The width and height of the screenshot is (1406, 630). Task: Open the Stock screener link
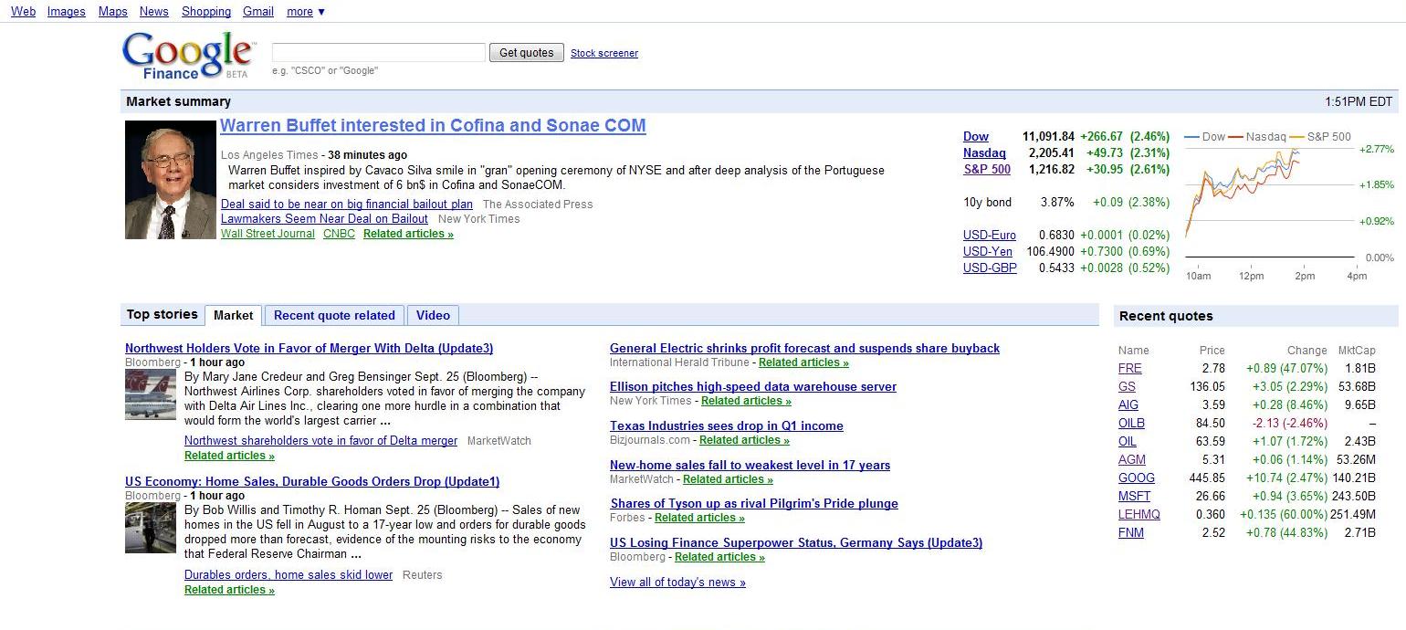pyautogui.click(x=604, y=53)
